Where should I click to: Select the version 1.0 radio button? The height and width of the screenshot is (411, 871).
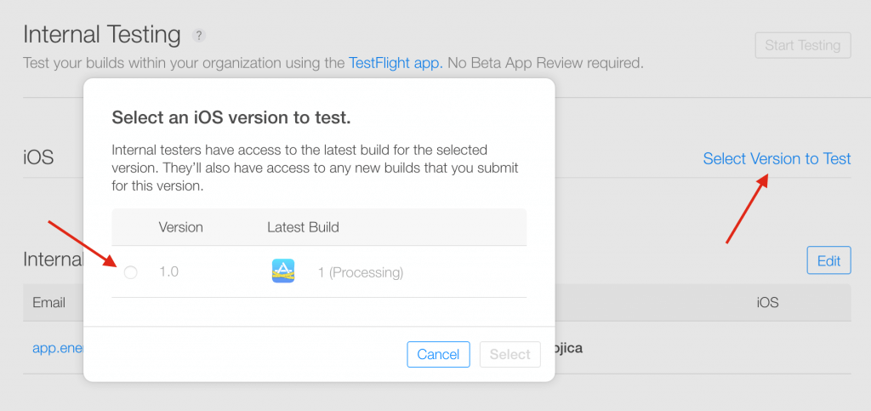pos(130,272)
